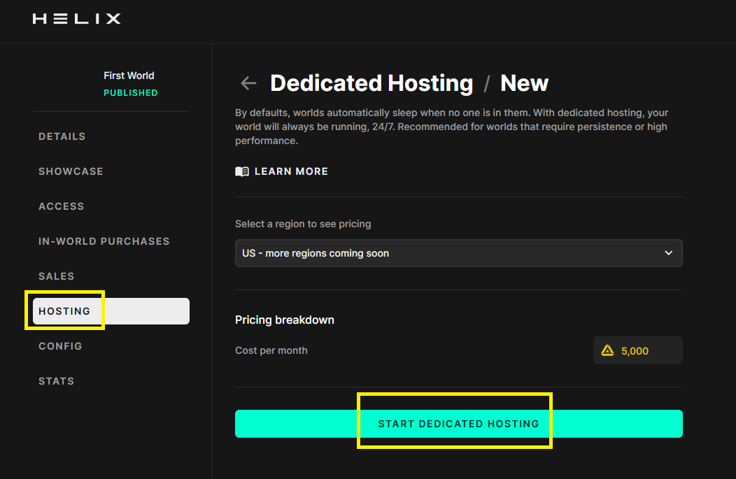The height and width of the screenshot is (479, 736).
Task: Follow the Learn More link
Action: tap(291, 171)
